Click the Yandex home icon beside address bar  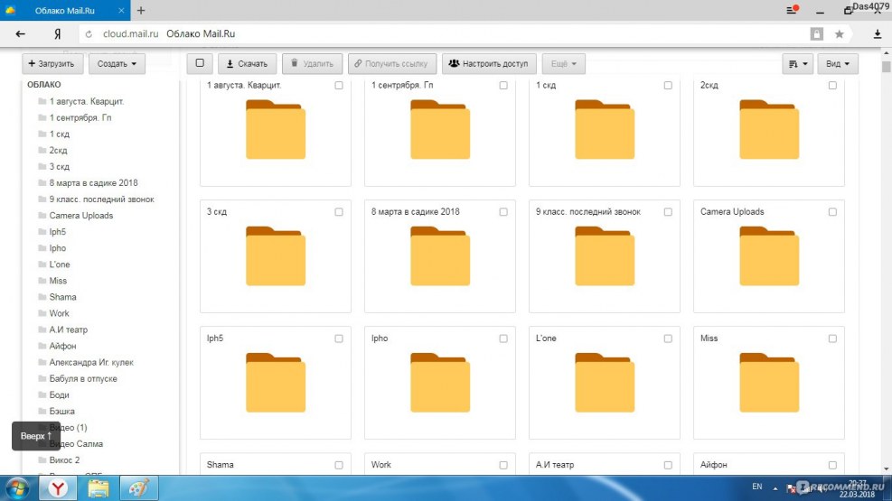[58, 34]
